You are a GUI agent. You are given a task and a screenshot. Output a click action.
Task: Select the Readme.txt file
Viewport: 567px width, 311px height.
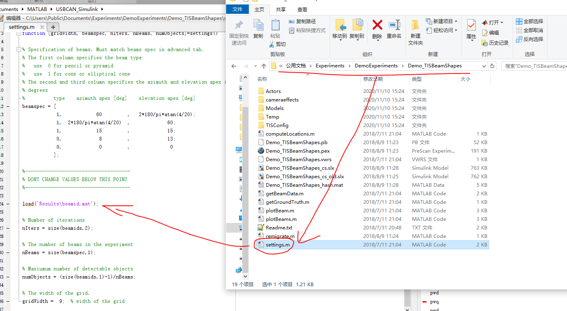279,228
